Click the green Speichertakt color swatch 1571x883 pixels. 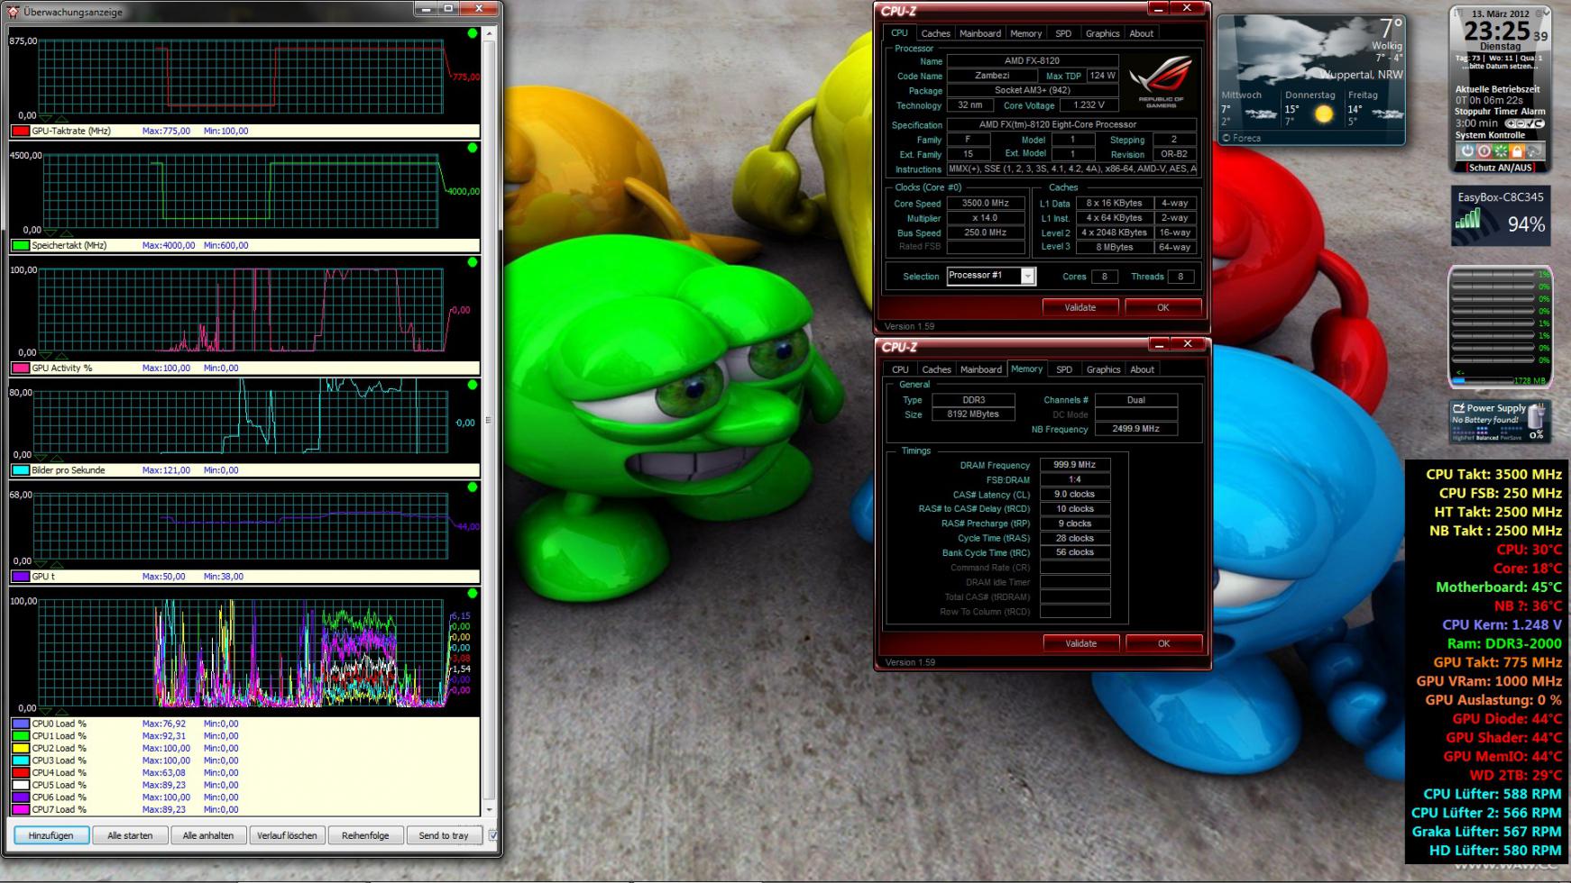point(20,245)
